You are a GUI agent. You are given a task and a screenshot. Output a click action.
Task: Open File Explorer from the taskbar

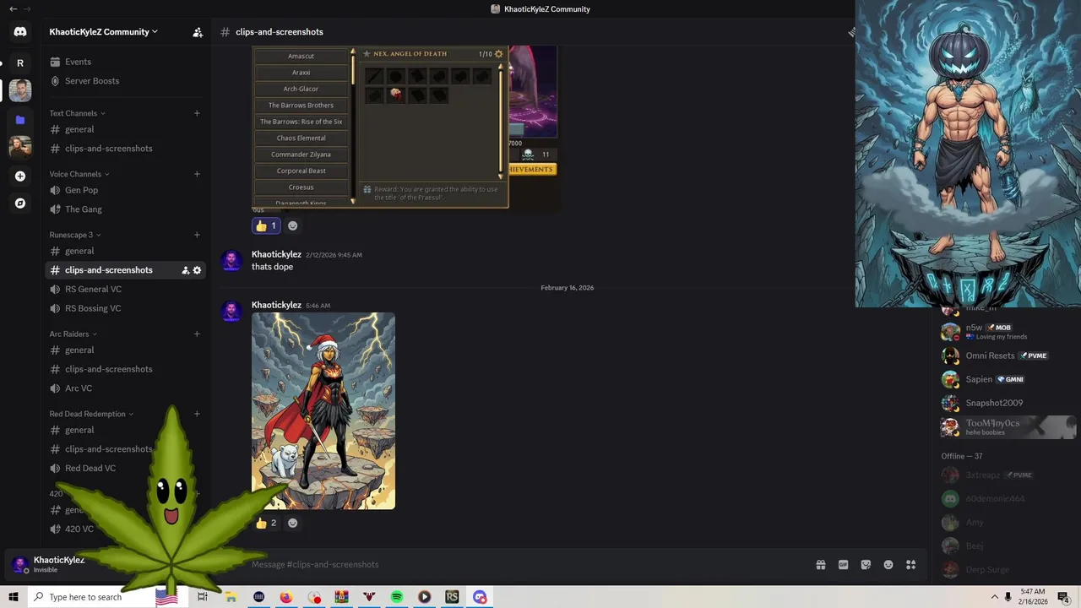click(x=231, y=597)
